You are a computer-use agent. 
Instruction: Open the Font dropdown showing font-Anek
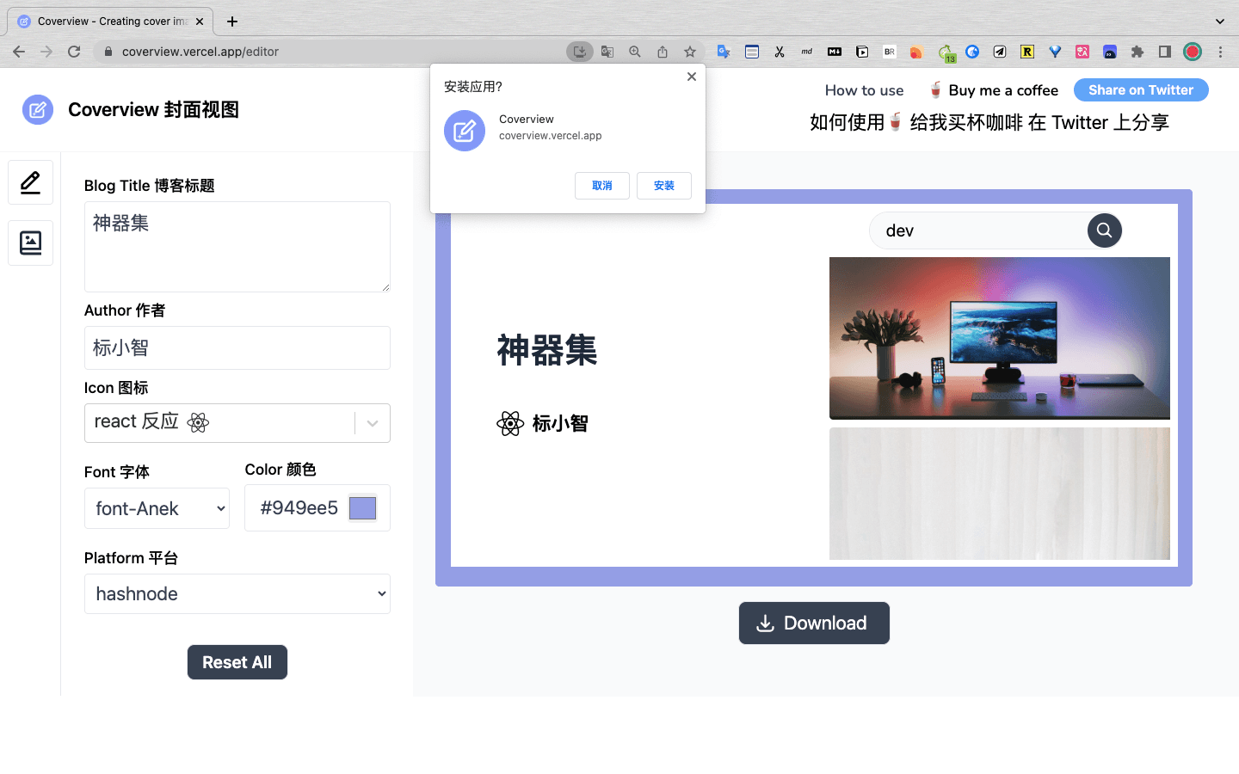pyautogui.click(x=157, y=508)
